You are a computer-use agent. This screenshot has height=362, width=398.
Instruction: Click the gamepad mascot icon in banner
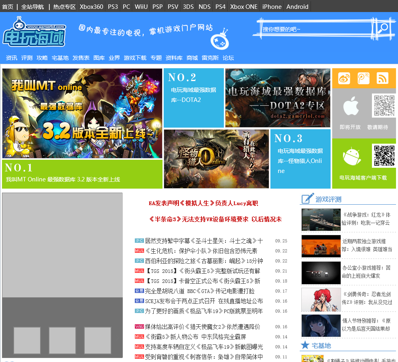(220, 39)
